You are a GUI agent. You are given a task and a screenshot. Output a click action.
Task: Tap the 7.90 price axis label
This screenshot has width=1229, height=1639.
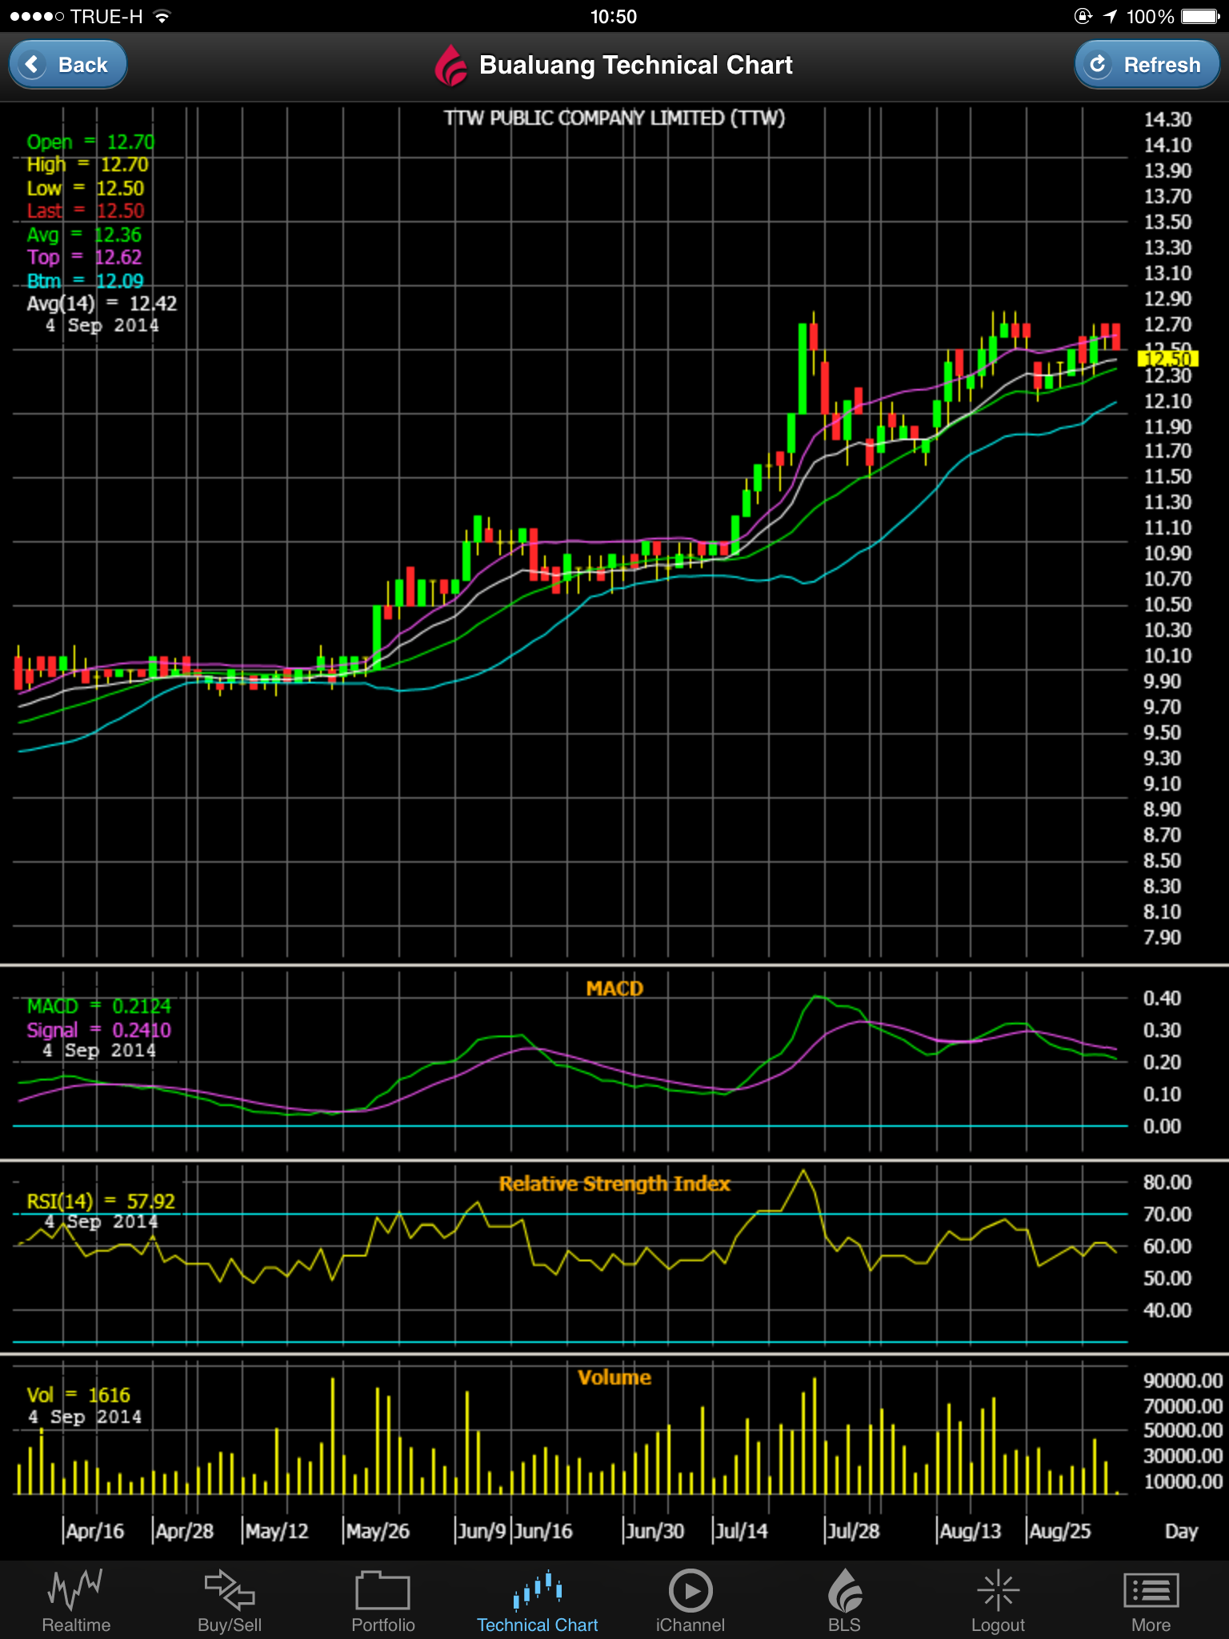1162,937
